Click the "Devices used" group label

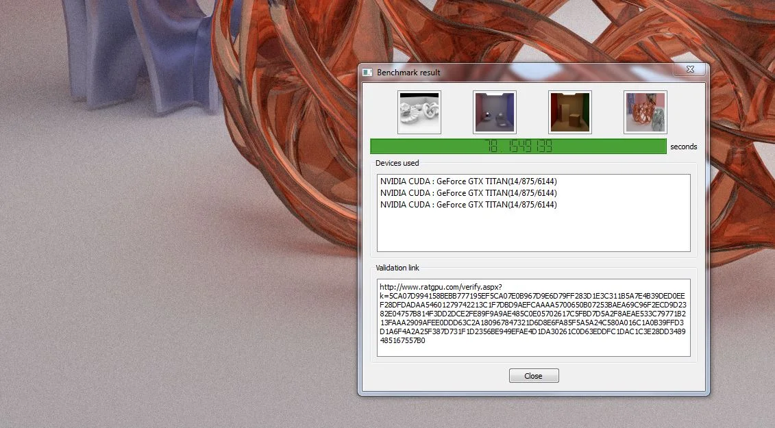397,163
